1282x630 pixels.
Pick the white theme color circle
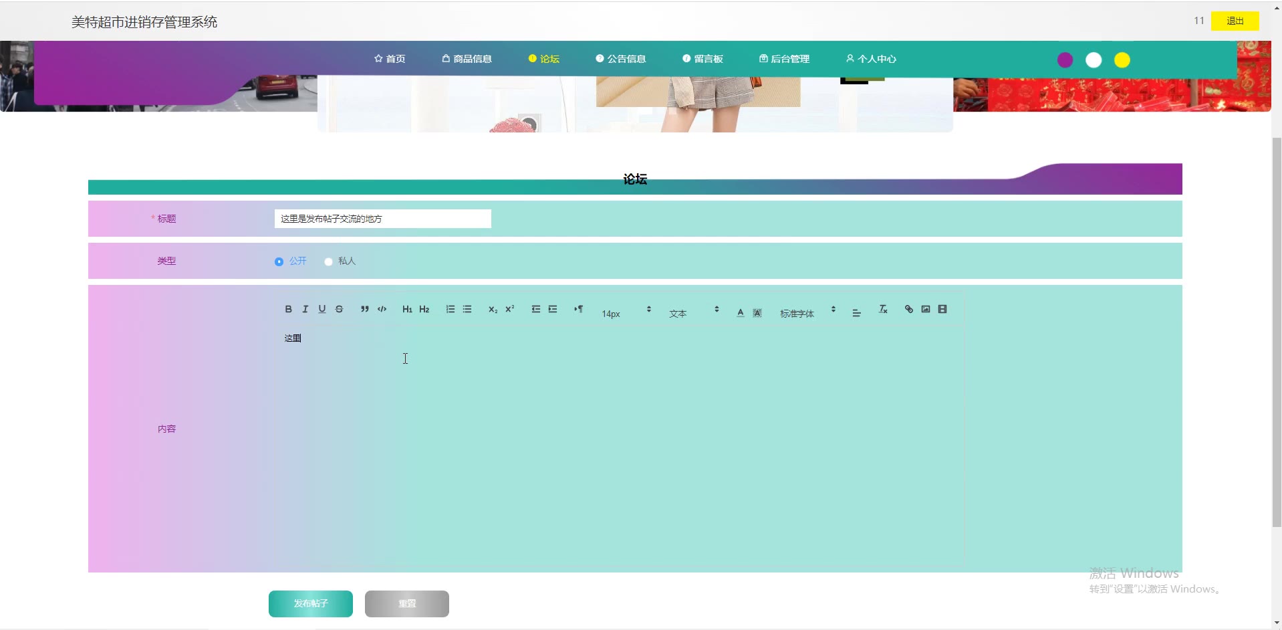point(1094,60)
